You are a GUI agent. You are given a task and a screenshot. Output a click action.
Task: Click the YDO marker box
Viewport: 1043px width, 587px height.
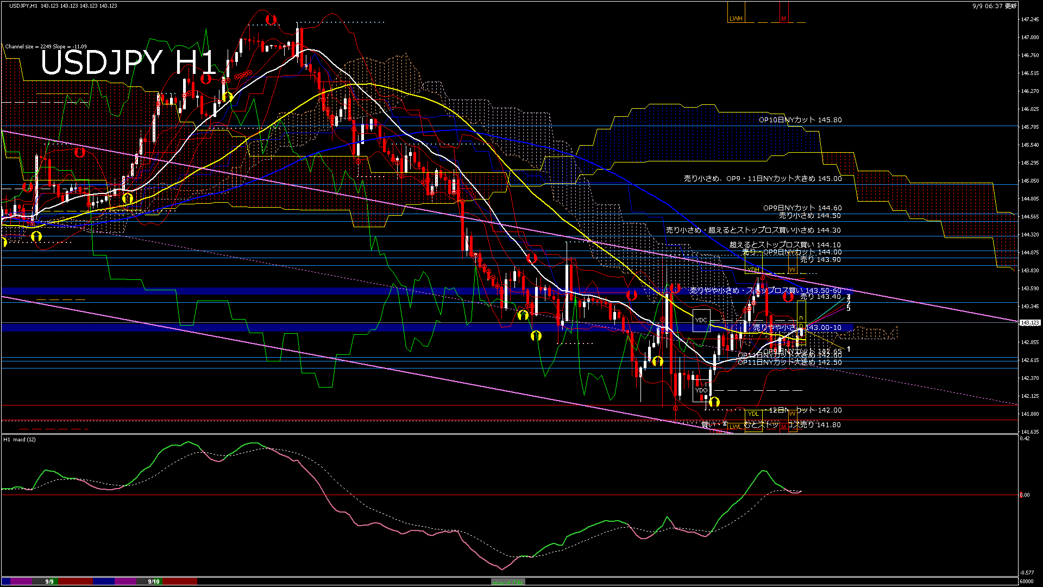701,390
